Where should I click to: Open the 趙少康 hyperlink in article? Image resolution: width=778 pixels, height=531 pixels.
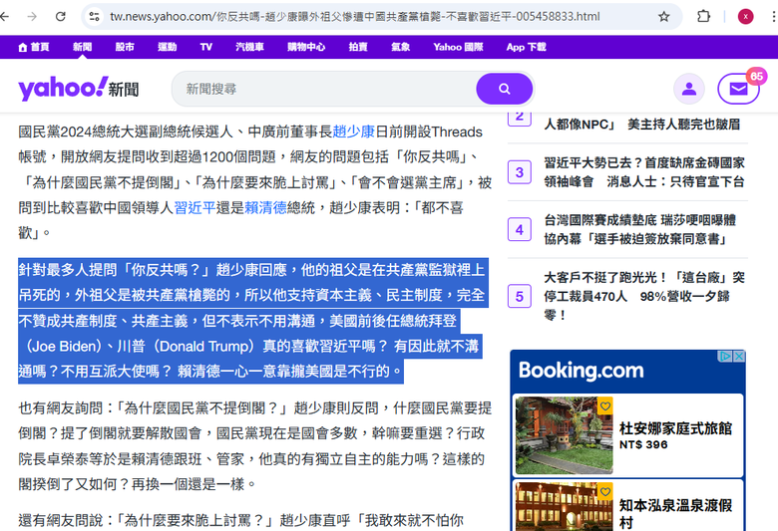click(354, 132)
